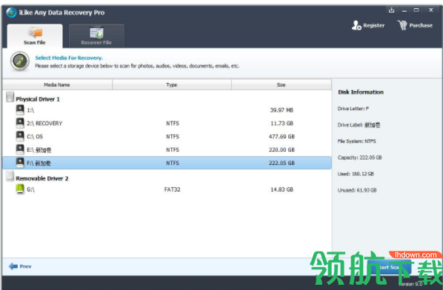
Task: Minimize the iLike Data Recovery window
Action: [x=404, y=10]
